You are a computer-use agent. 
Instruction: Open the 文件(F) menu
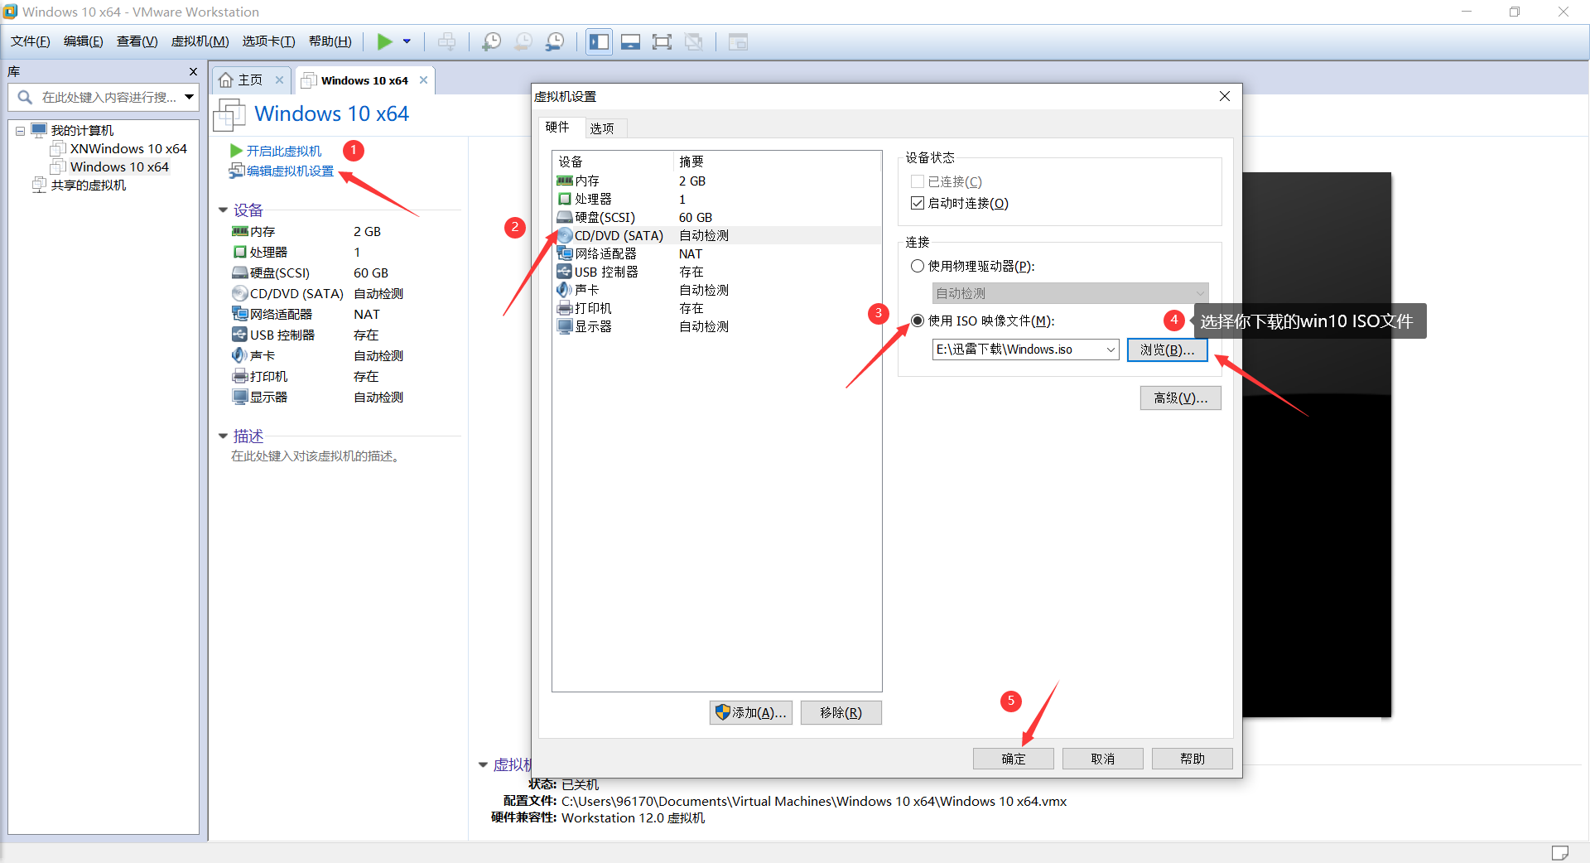coord(31,41)
